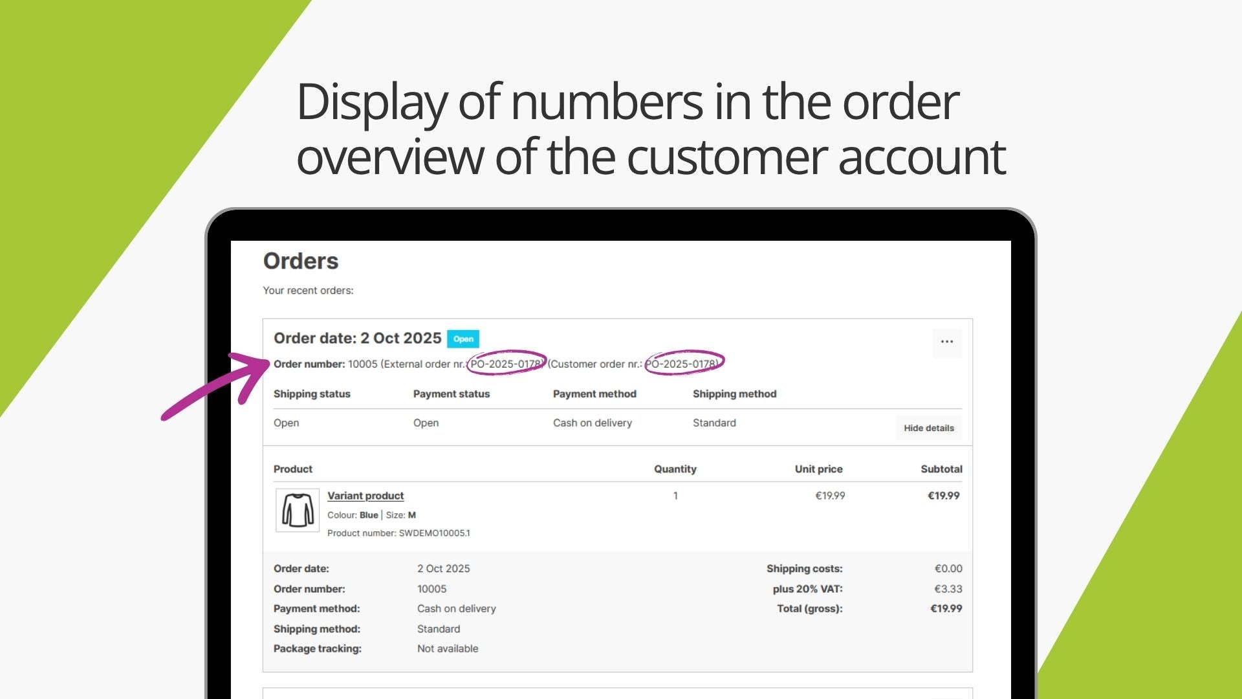Click the Payment method column header
1242x699 pixels.
pos(594,394)
